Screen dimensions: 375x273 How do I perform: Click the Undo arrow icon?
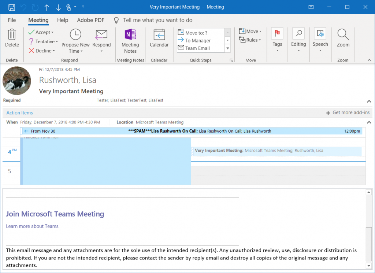coord(23,7)
